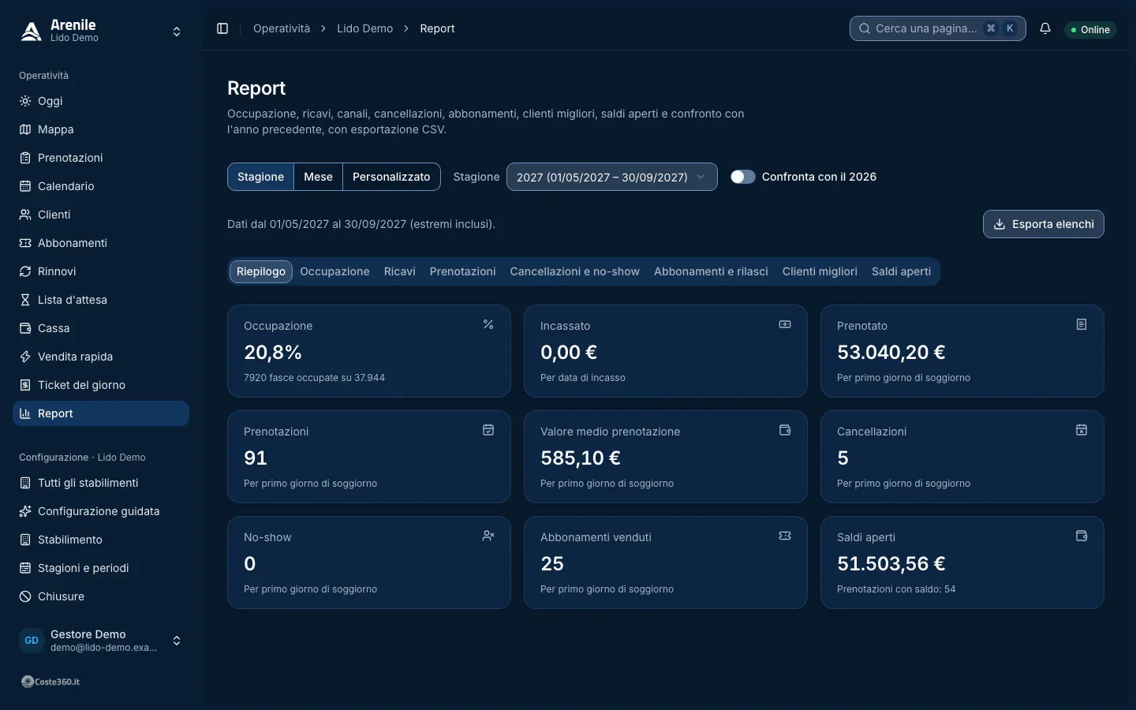Screen dimensions: 1136x710
Task: Open Tutti gli stabilimenti page
Action: 101,483
